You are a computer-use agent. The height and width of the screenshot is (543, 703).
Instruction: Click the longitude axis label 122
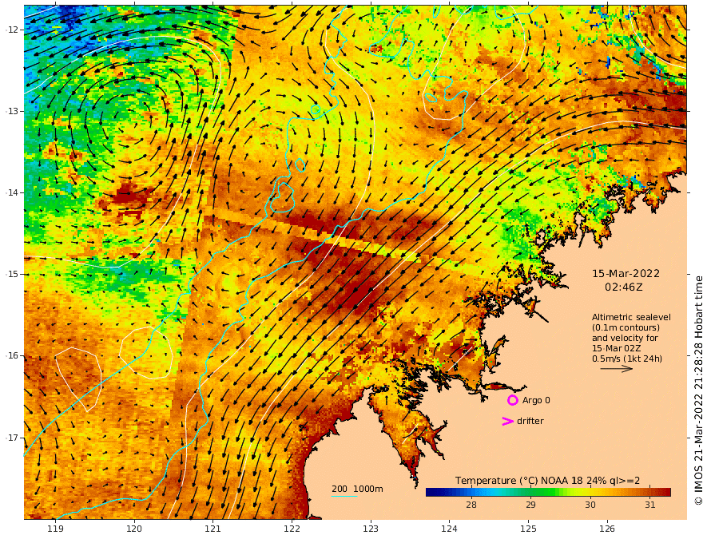[x=292, y=529]
